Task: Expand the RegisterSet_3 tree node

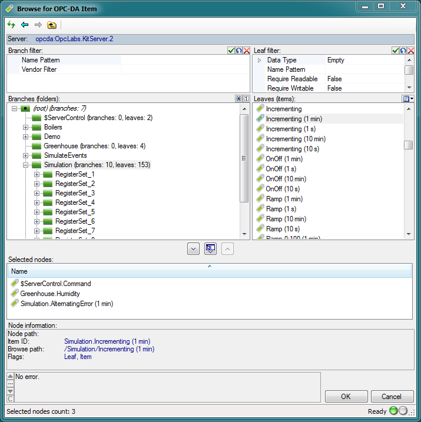Action: [x=37, y=193]
